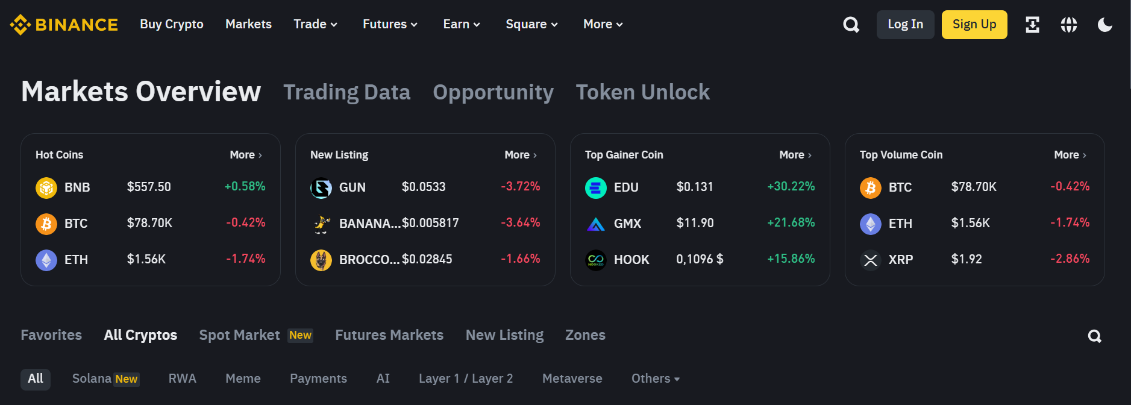The width and height of the screenshot is (1131, 405).
Task: Filter by the Metaverse category
Action: coord(572,378)
